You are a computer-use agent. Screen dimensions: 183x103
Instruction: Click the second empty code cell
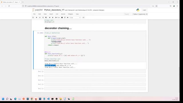point(95,76)
